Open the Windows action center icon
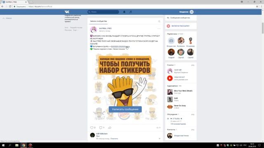The height and width of the screenshot is (148, 264). (259, 145)
